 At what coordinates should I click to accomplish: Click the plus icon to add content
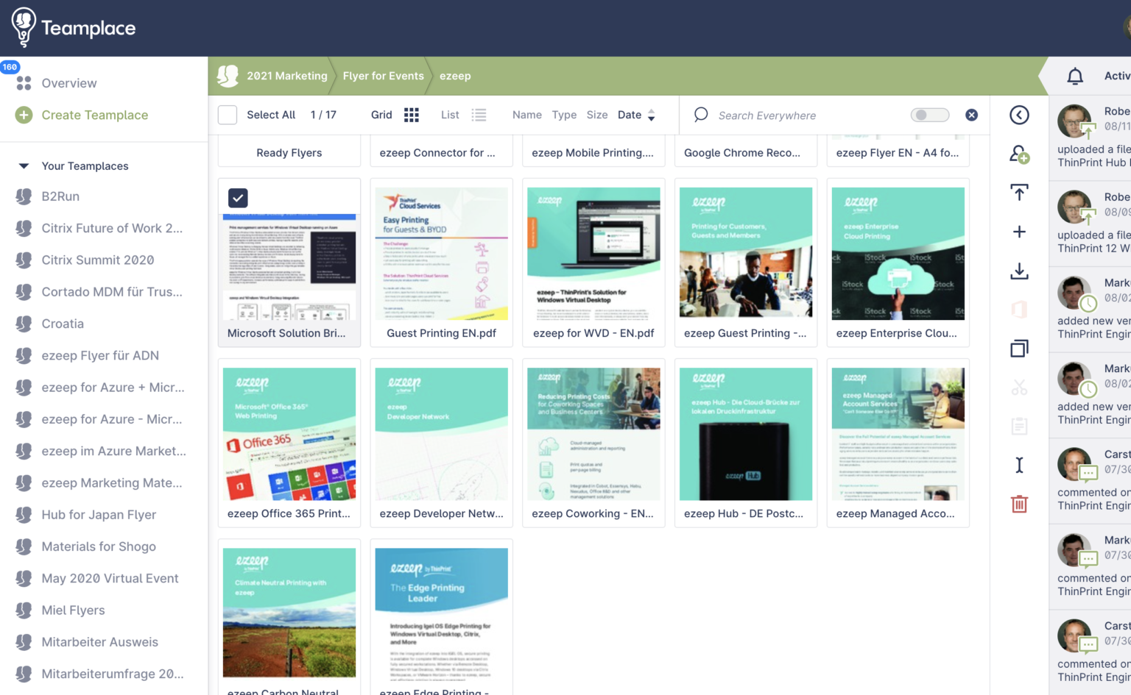(1019, 232)
